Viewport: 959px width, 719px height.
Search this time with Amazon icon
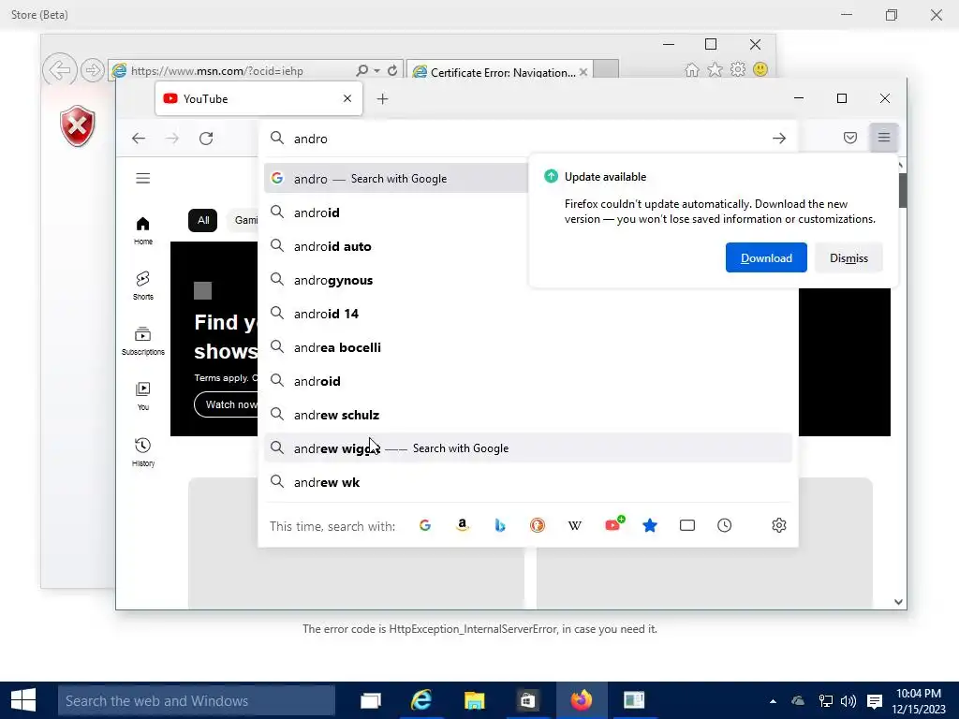[x=463, y=525]
